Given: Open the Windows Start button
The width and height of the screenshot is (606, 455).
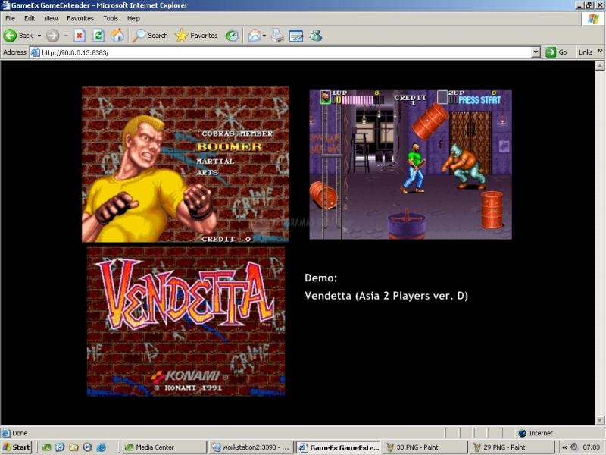Looking at the screenshot, I should click(x=16, y=447).
